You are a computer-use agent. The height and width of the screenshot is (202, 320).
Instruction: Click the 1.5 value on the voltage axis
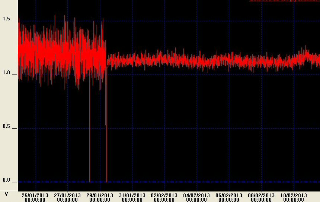tap(6, 19)
